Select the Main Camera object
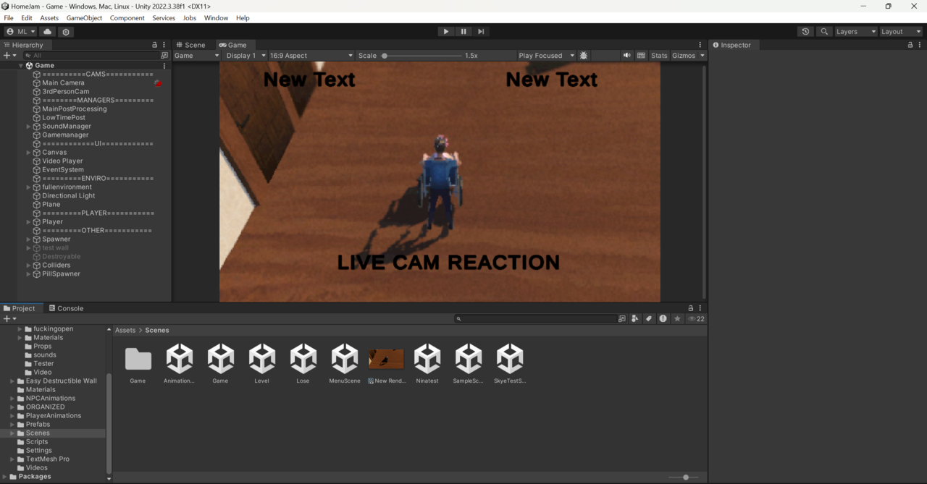The image size is (927, 484). (x=63, y=83)
